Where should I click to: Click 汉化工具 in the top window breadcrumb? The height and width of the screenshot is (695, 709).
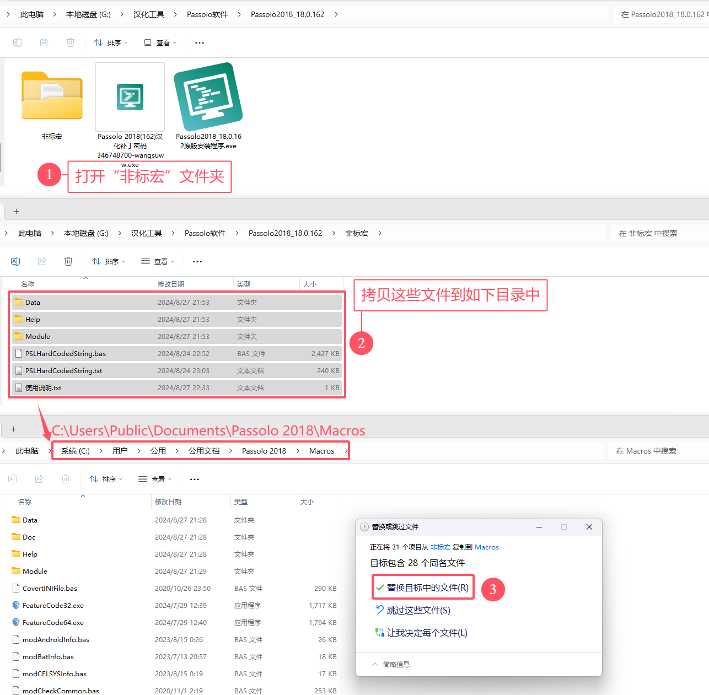point(149,14)
